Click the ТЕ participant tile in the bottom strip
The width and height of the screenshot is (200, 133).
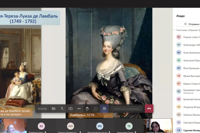[x=129, y=126]
